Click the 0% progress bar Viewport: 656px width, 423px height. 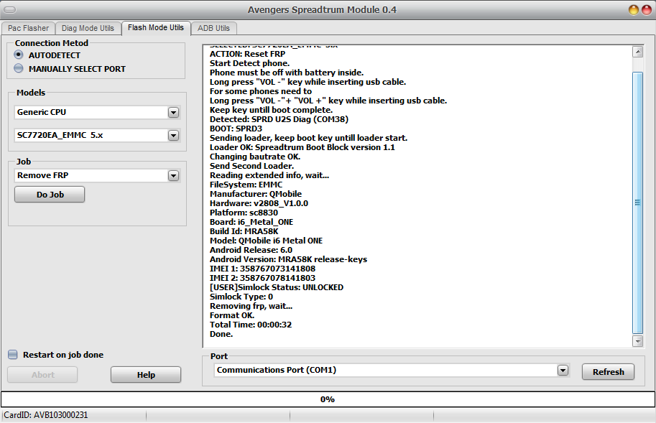(x=328, y=399)
